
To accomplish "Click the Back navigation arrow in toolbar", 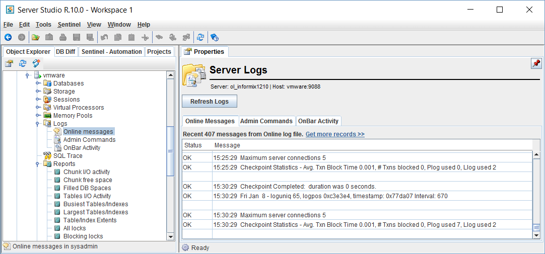I will click(x=8, y=37).
